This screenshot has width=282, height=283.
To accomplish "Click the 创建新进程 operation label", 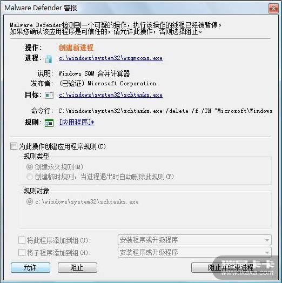I will tap(76, 48).
